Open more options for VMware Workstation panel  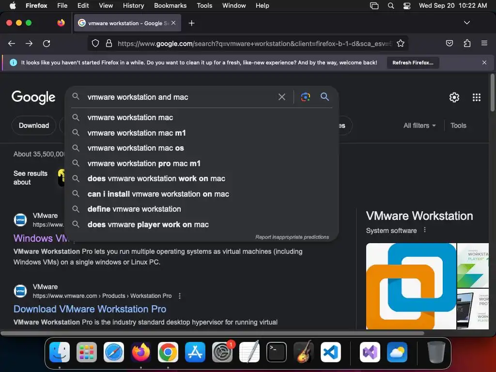pyautogui.click(x=425, y=230)
